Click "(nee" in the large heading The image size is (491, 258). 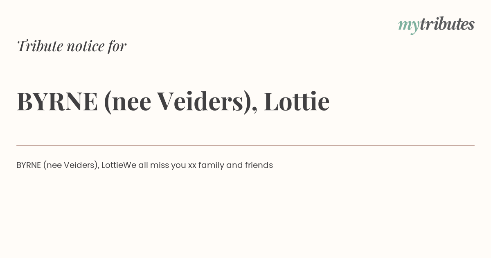coord(128,101)
